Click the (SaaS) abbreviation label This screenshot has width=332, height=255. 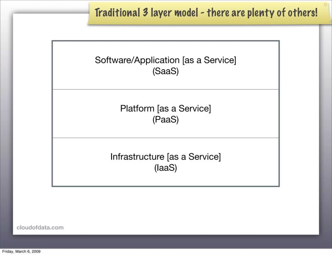pyautogui.click(x=166, y=71)
